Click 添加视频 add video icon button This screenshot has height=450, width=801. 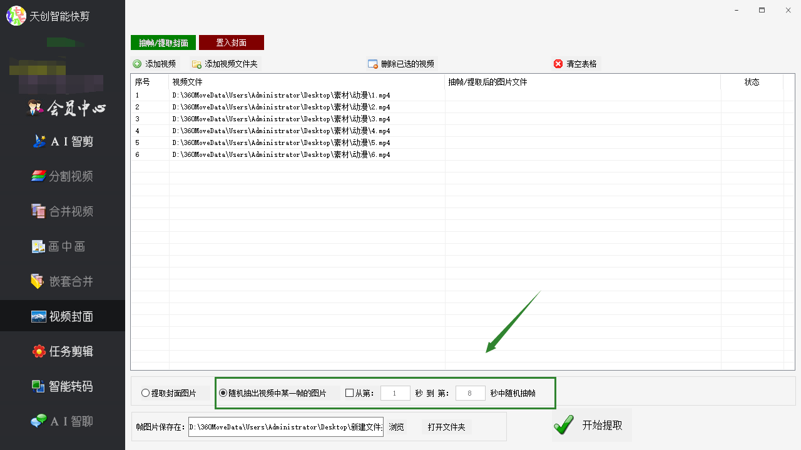(x=155, y=64)
